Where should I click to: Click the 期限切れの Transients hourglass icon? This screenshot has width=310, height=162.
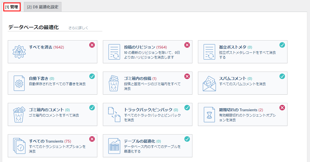click(x=209, y=115)
